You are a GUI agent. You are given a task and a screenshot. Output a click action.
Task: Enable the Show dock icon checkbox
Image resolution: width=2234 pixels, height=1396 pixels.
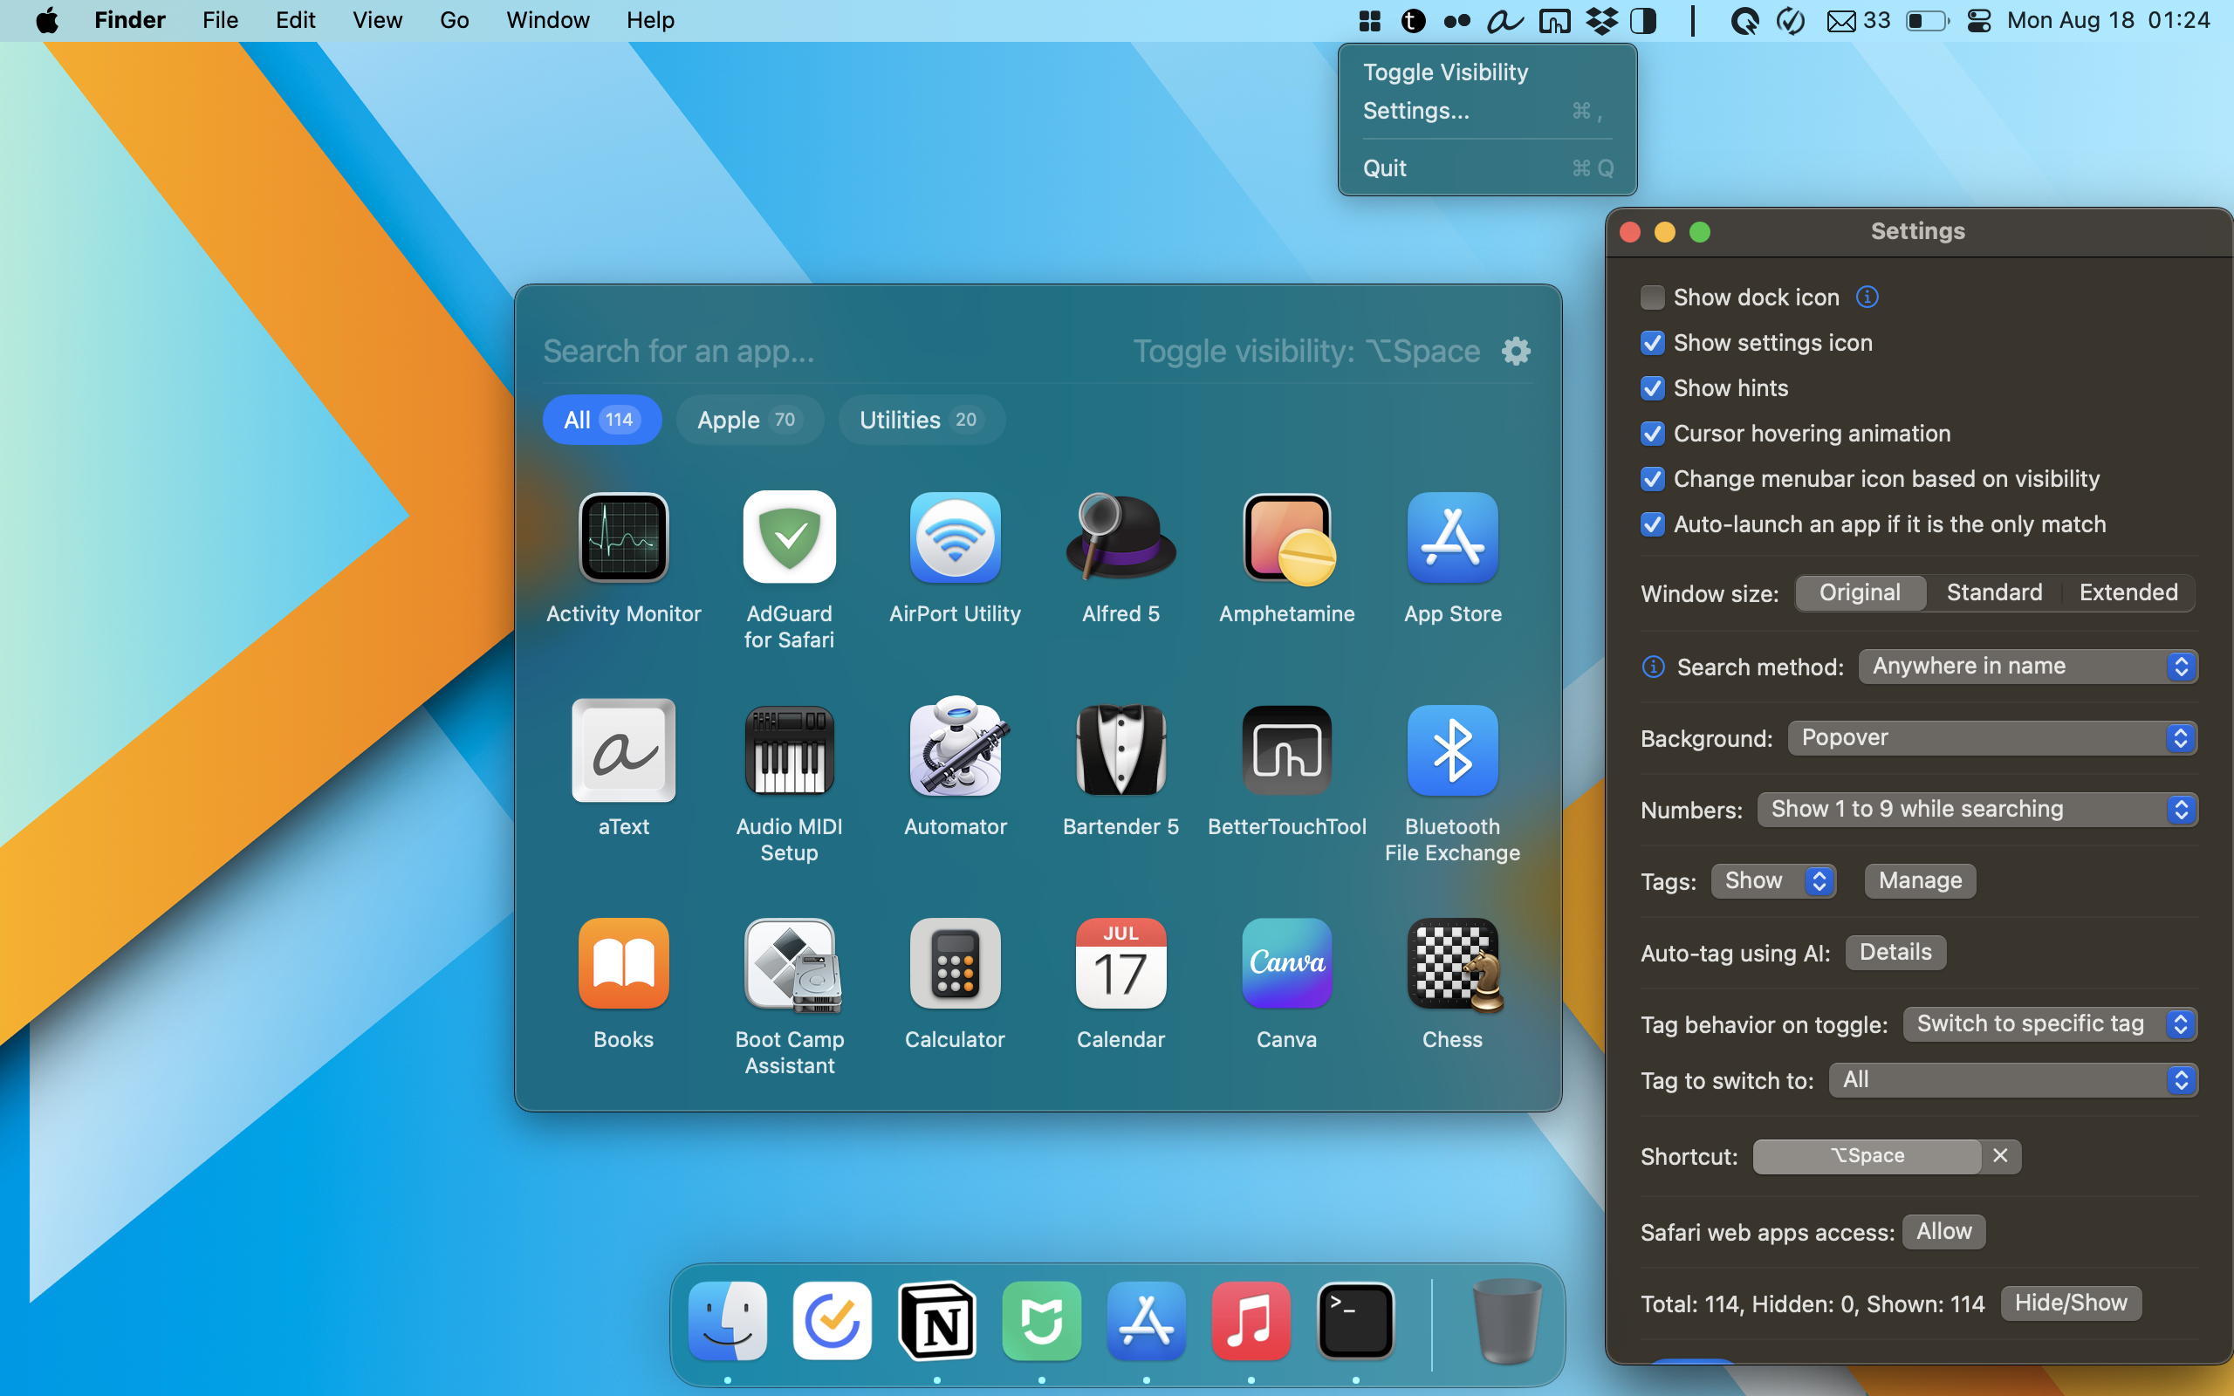[1653, 298]
